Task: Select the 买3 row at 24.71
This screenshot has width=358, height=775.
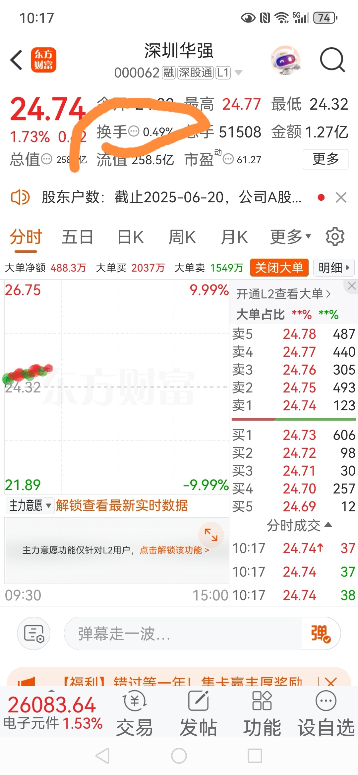Action: [x=294, y=471]
